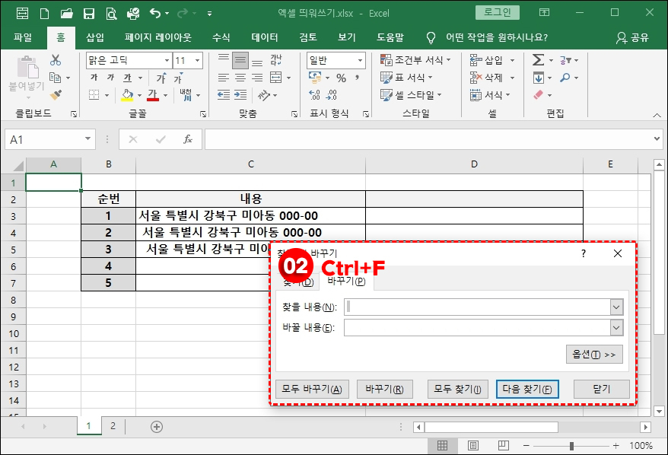Toggle underline formatting
Viewport: 668px width, 455px height.
tap(127, 78)
